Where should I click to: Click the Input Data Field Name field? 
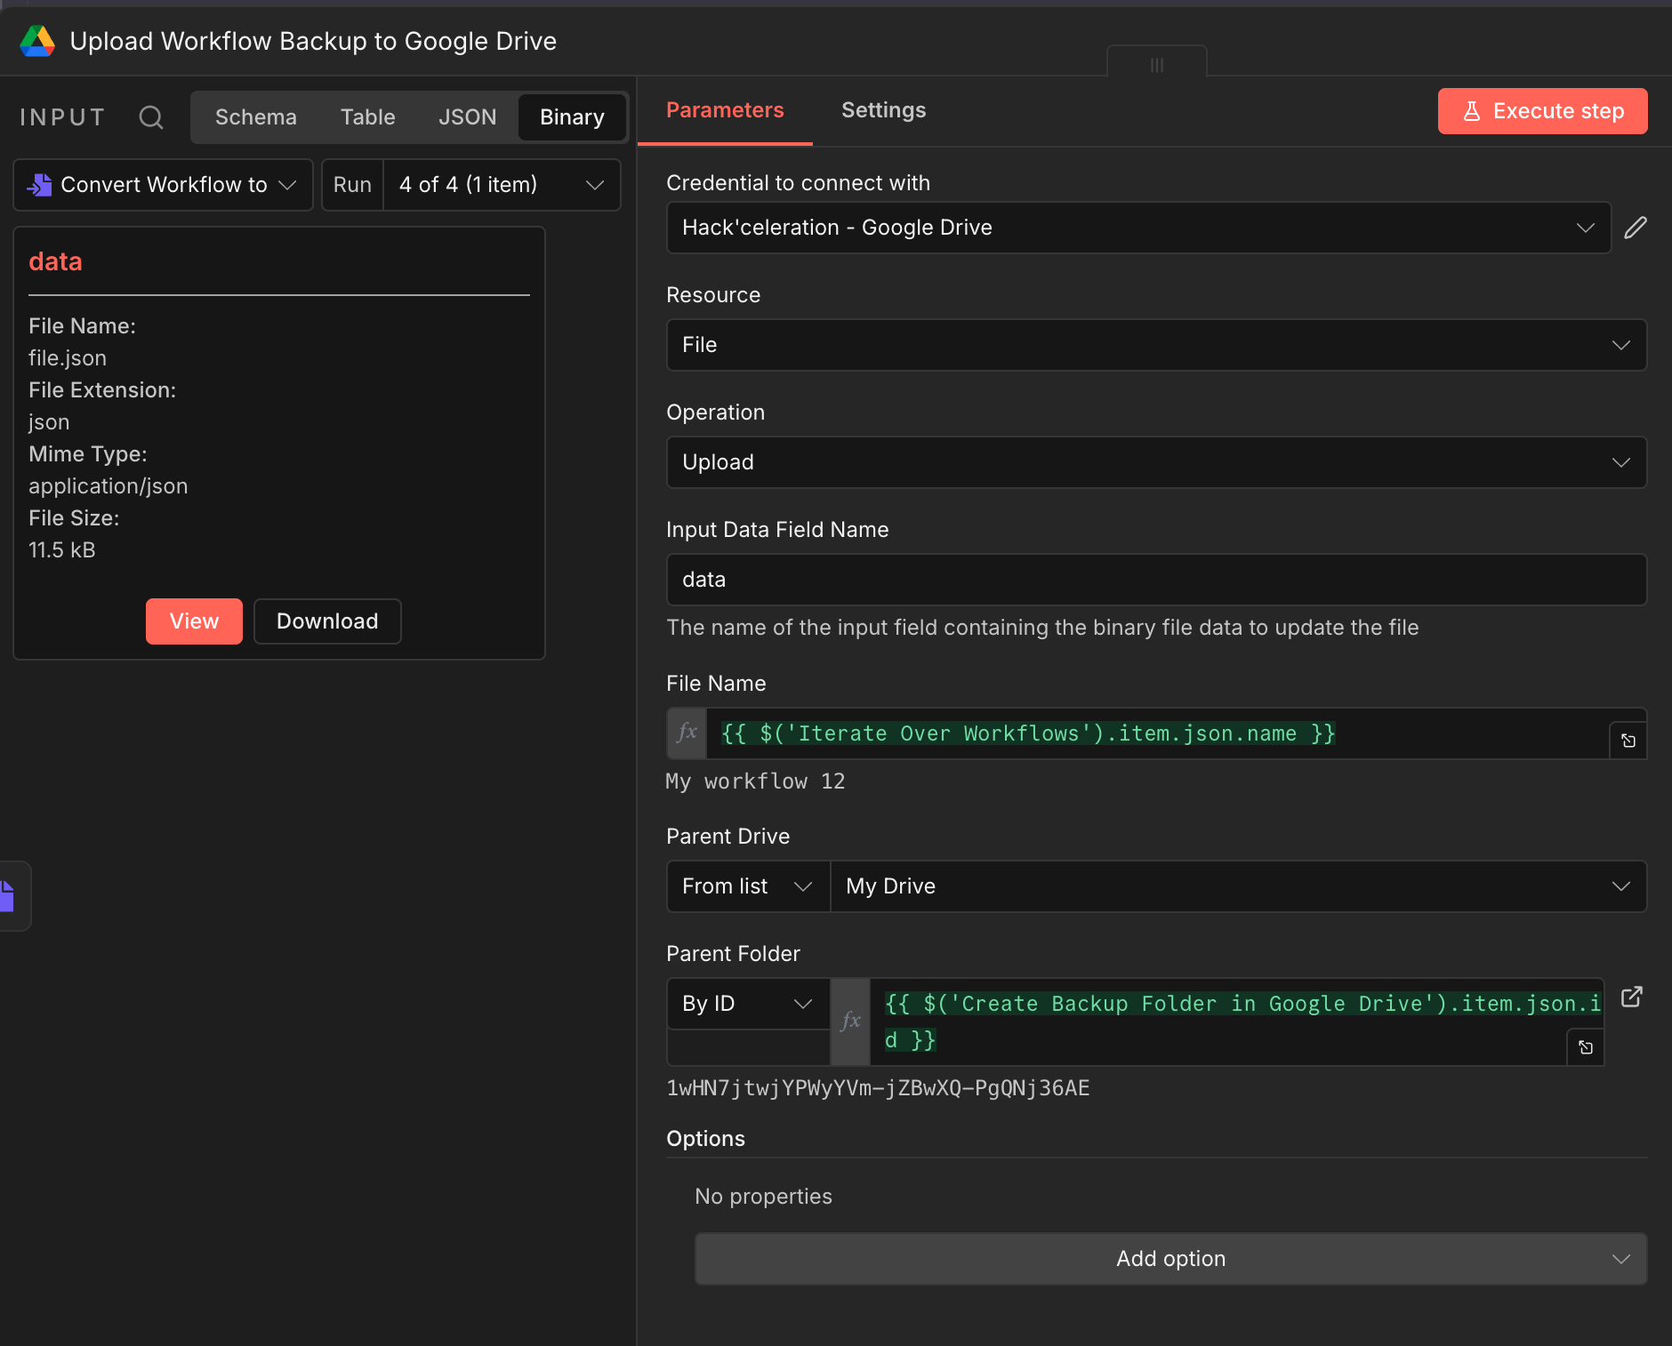[1156, 580]
